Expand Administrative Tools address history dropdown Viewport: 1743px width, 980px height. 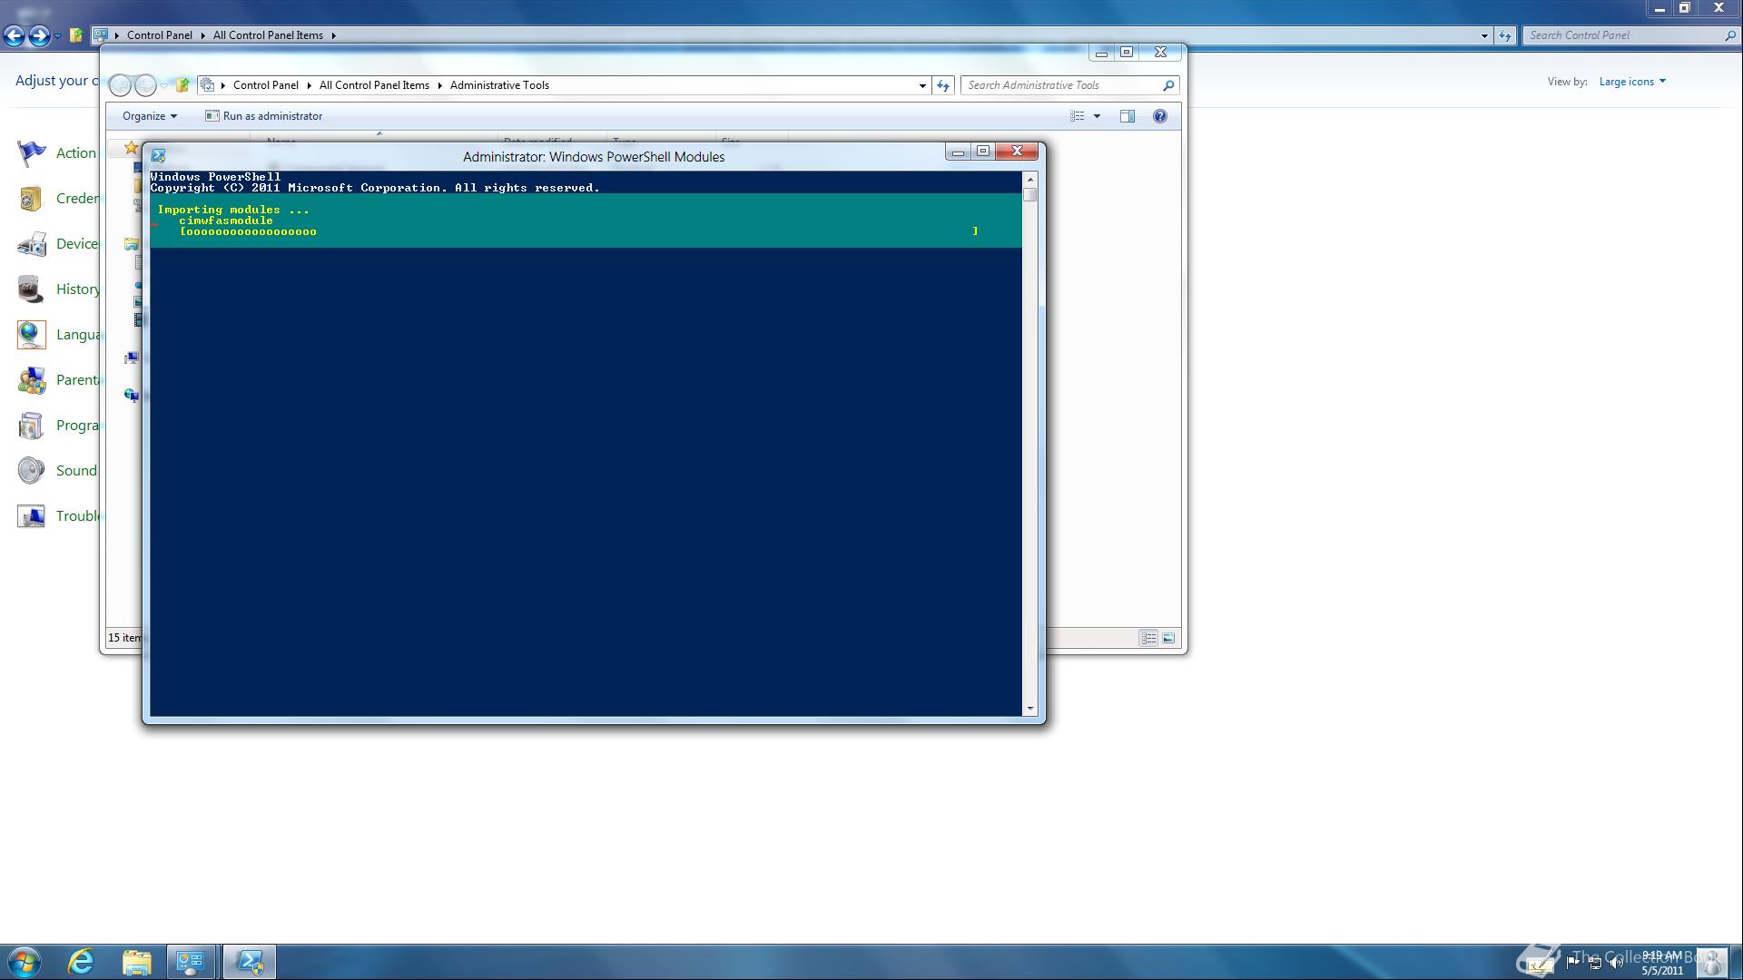click(x=922, y=85)
